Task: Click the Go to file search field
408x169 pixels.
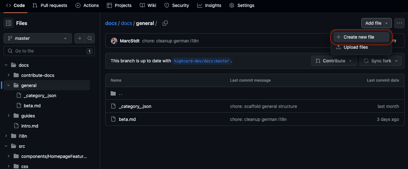Action: 49,51
